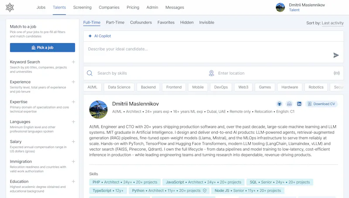Open the Companies page
Image resolution: width=349 pixels, height=198 pixels.
pos(109,7)
